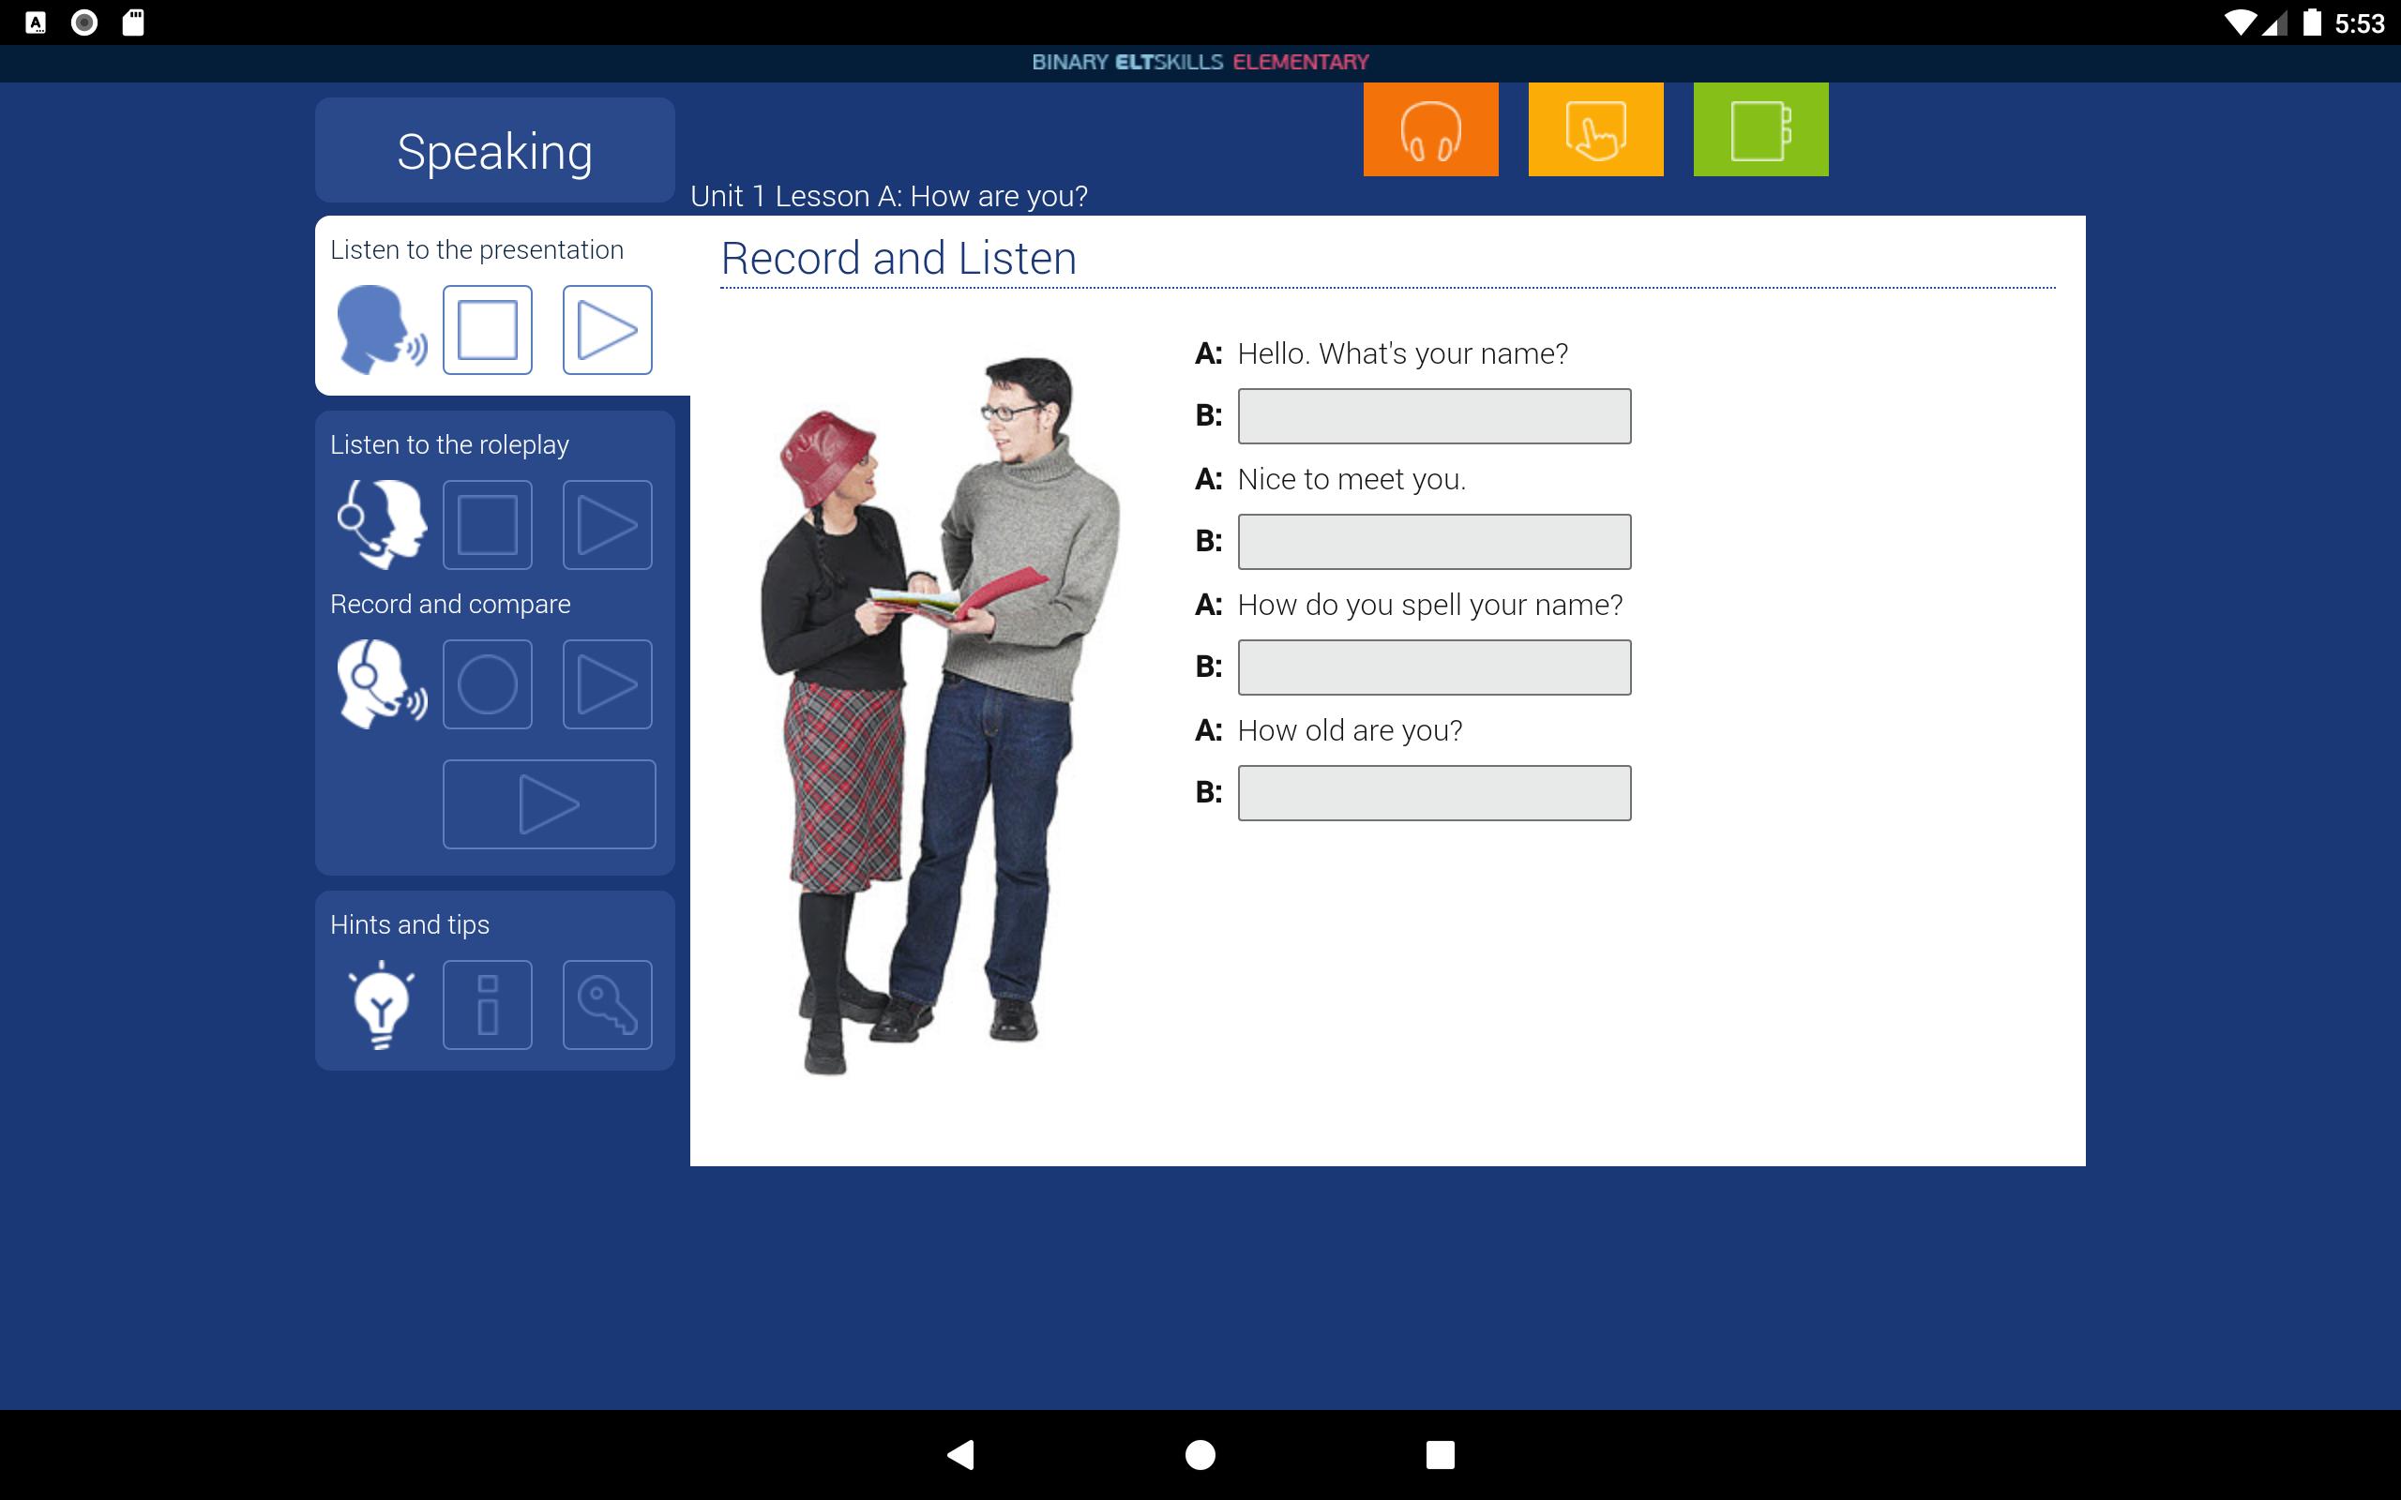Click 'Unit 1 Lesson A: How are you?' title
This screenshot has width=2401, height=1500.
tap(889, 195)
